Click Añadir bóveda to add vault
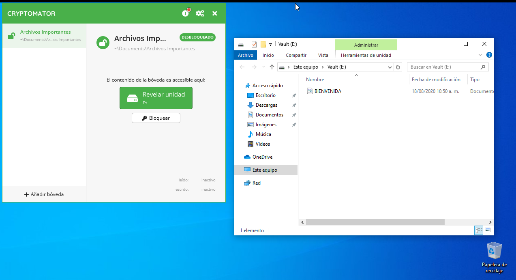Image resolution: width=516 pixels, height=280 pixels. pyautogui.click(x=44, y=194)
